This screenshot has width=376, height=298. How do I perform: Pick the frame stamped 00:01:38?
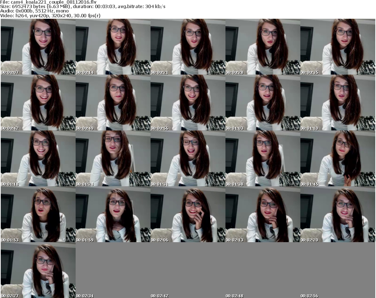tap(263, 159)
